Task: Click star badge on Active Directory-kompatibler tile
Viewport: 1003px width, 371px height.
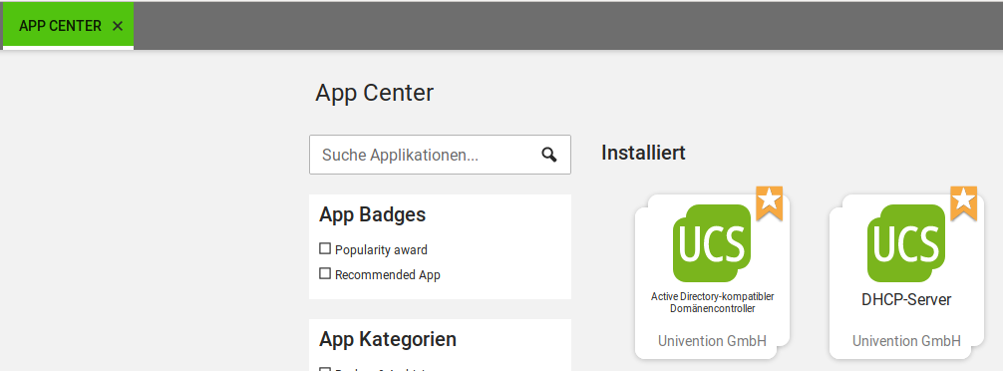Action: (770, 202)
